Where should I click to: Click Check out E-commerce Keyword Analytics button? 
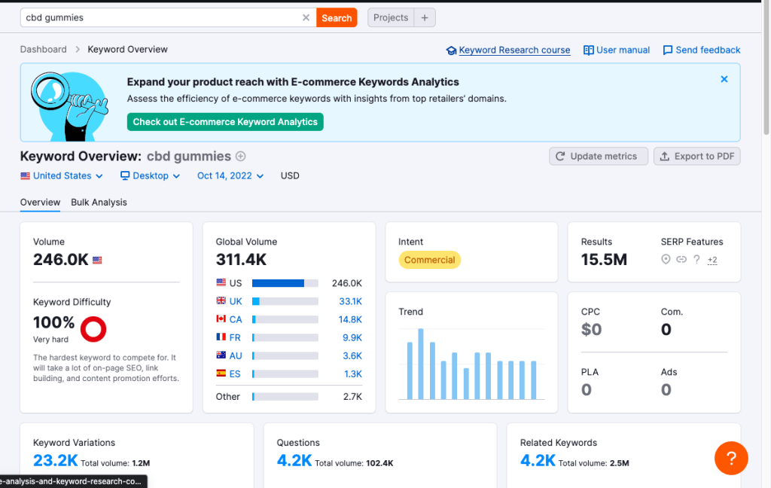tap(225, 122)
